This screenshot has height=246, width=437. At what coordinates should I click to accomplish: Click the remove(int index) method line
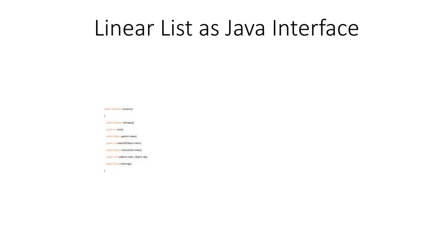[124, 150]
